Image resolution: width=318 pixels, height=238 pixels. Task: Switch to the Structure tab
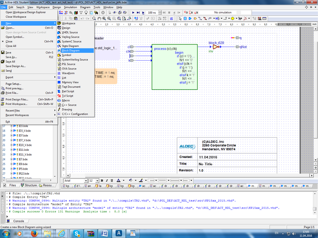coord(30,186)
